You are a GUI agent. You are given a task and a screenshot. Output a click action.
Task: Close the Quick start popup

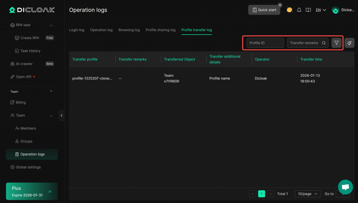(x=280, y=5)
